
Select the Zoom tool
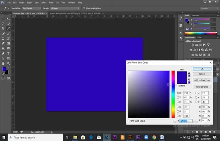tap(8, 64)
